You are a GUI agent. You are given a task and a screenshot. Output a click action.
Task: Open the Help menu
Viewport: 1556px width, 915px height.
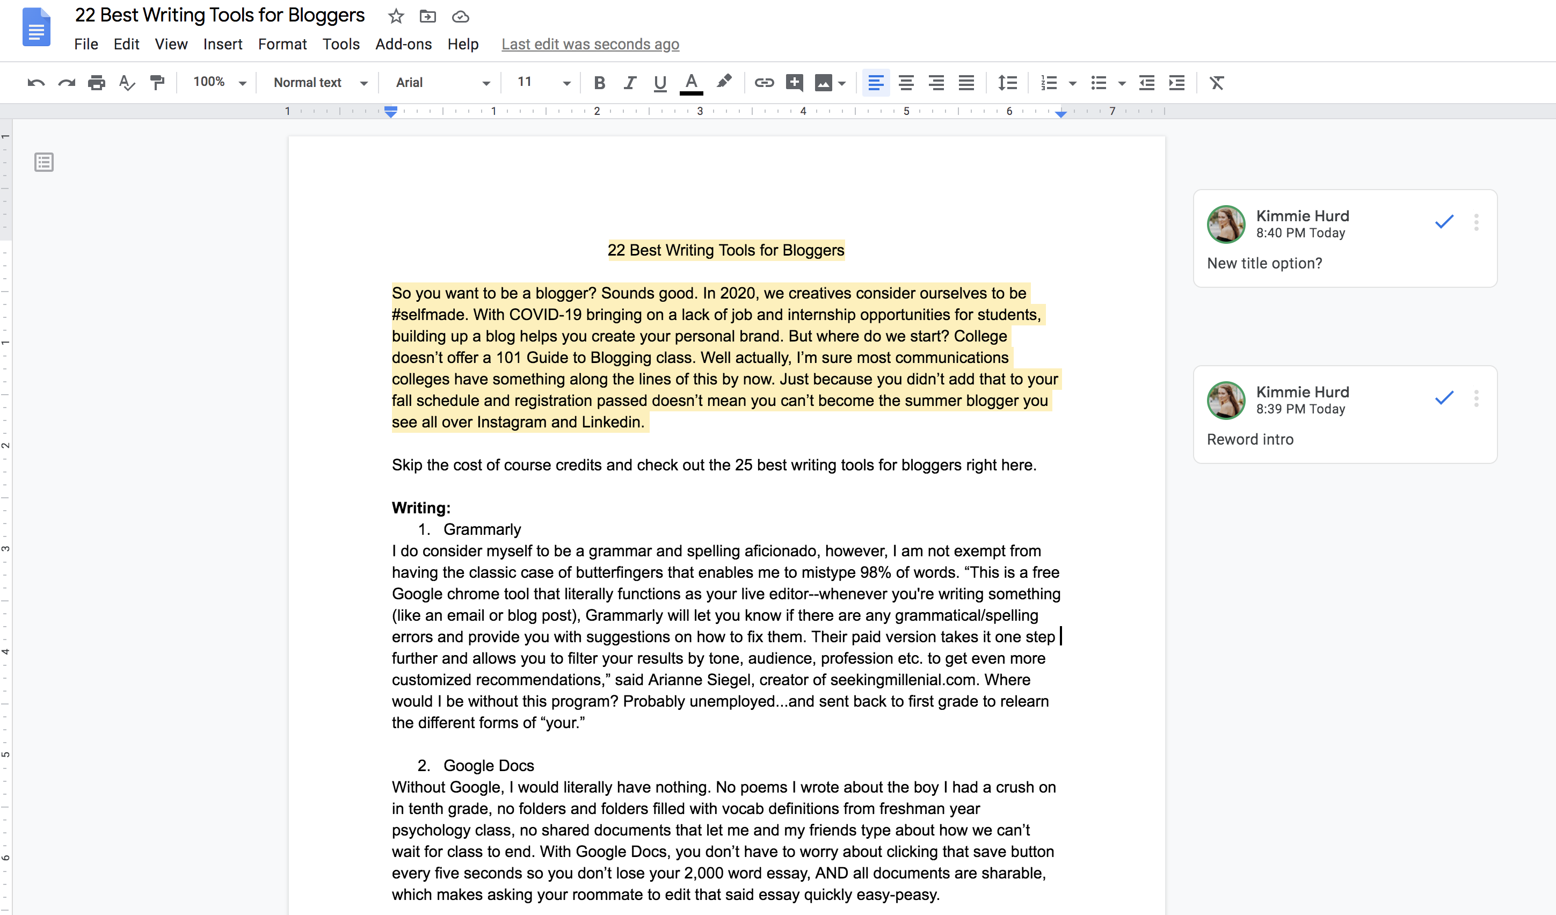pyautogui.click(x=463, y=44)
